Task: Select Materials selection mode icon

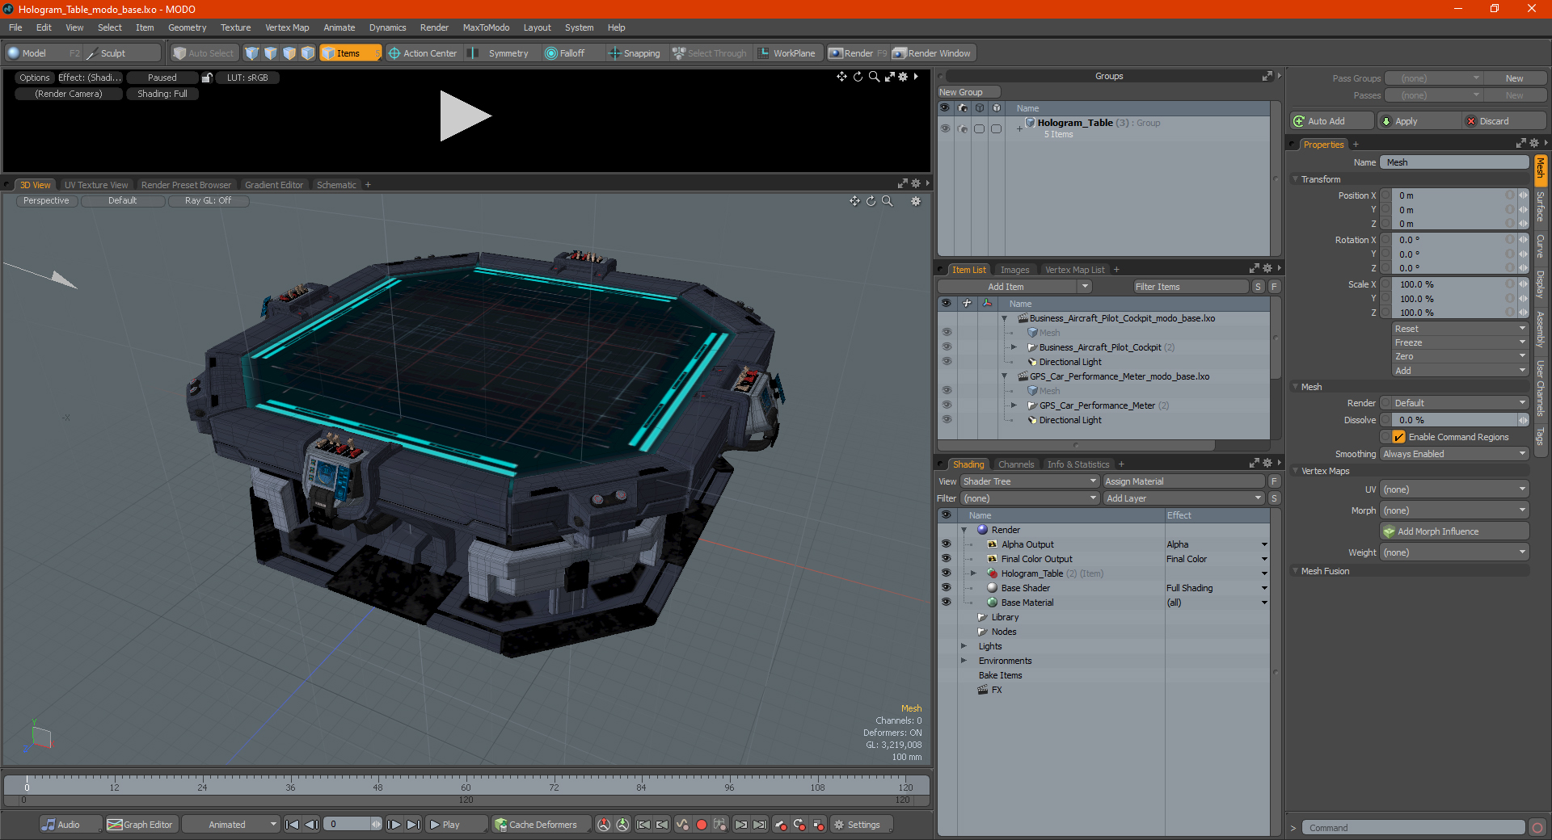Action: point(308,53)
